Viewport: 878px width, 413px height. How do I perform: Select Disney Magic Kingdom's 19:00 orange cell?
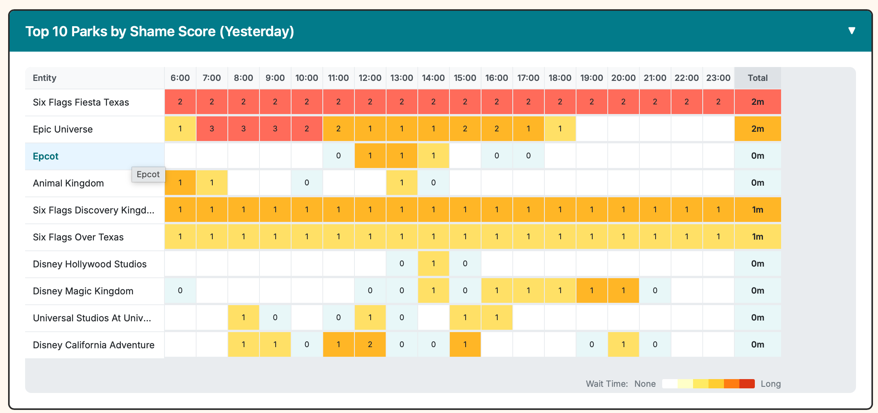[x=591, y=290]
